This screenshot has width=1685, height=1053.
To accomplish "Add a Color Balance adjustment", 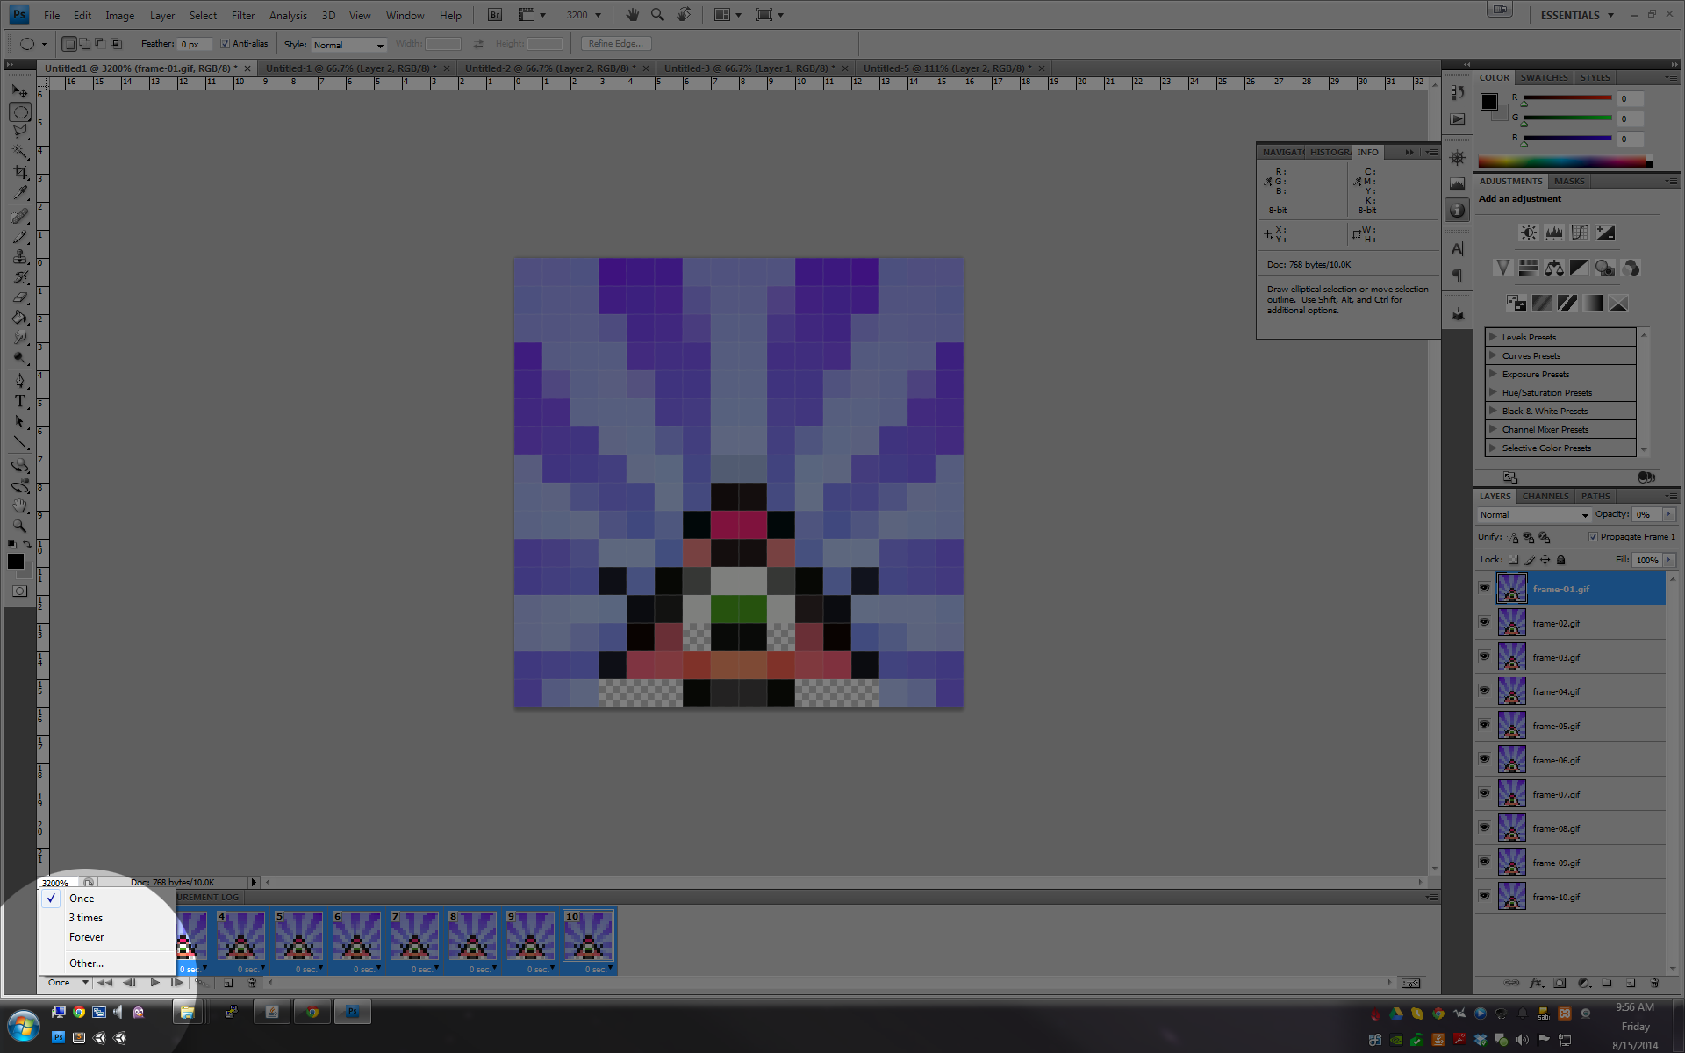I will coord(1554,268).
